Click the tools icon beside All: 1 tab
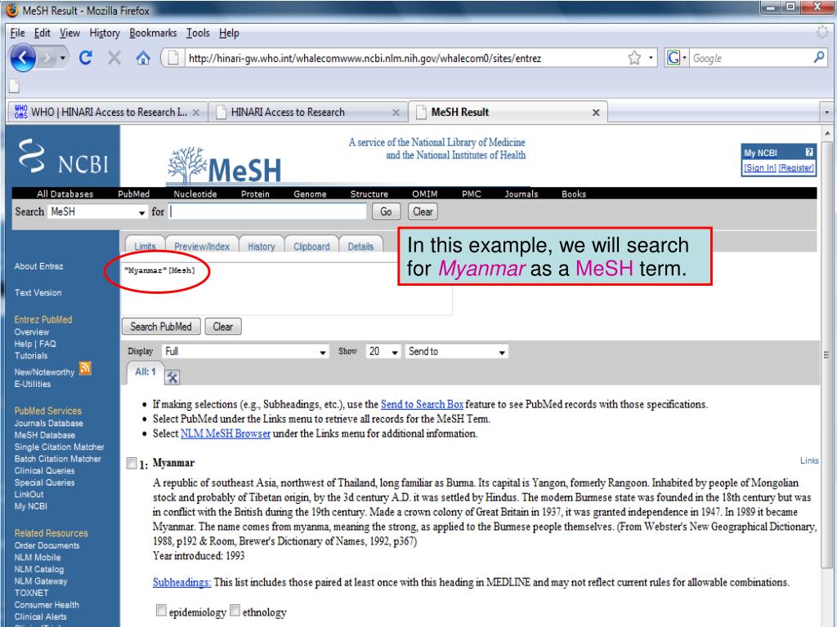The width and height of the screenshot is (837, 627). click(x=172, y=377)
